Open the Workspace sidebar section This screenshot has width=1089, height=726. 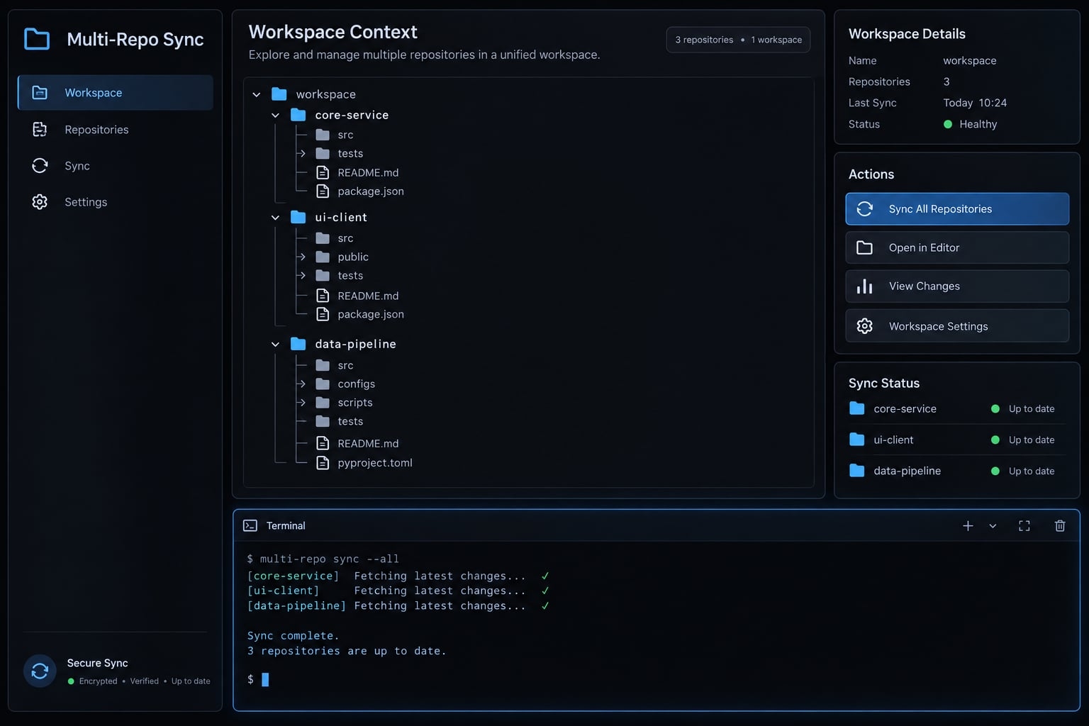pyautogui.click(x=116, y=93)
